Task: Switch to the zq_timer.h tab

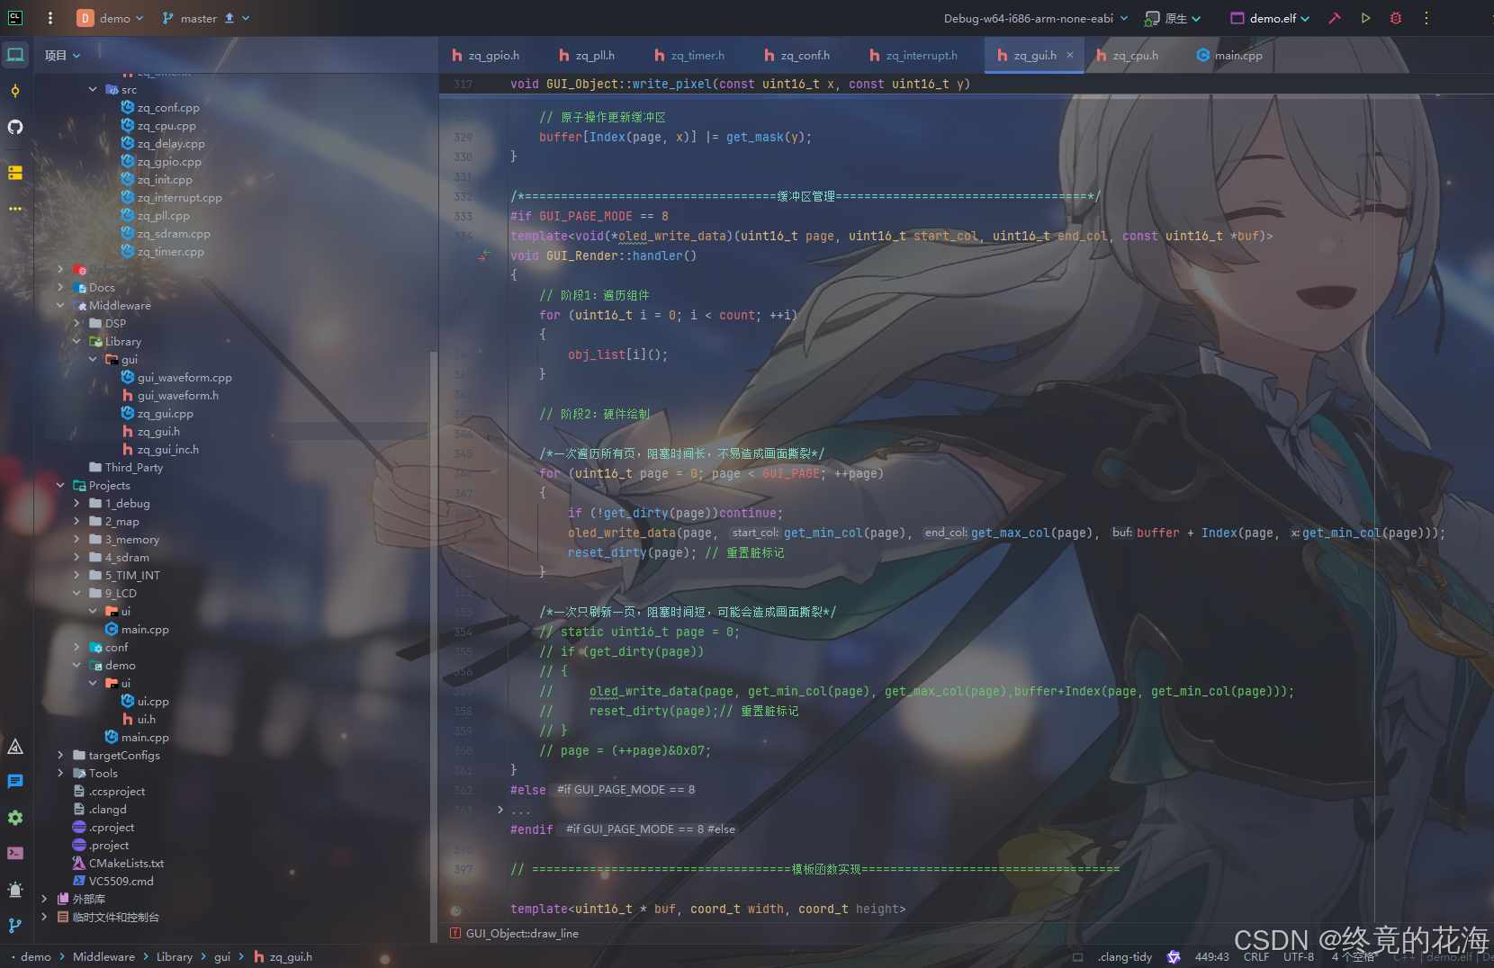Action: click(689, 56)
